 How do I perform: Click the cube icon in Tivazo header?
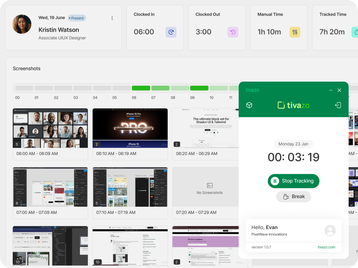[x=249, y=105]
